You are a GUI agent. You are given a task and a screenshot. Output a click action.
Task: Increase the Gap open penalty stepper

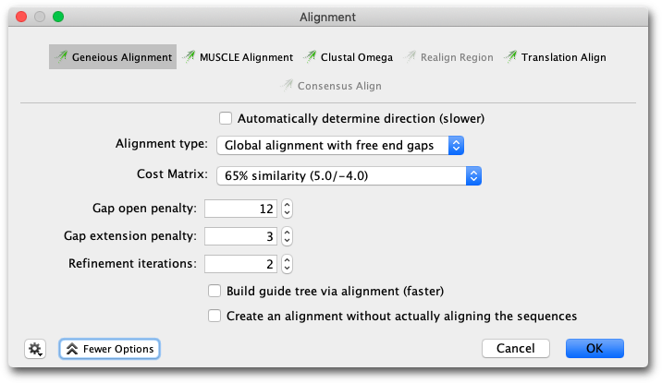[288, 205]
